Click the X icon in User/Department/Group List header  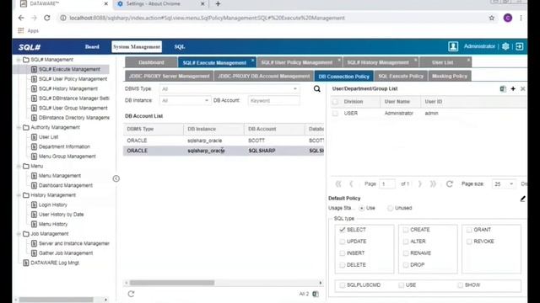(523, 88)
